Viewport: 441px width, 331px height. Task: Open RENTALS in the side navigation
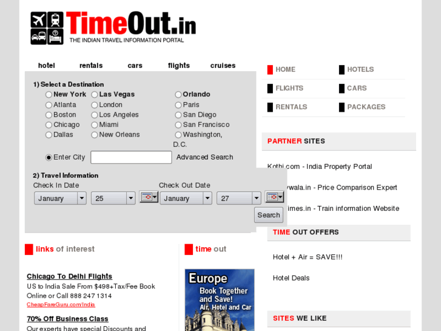(x=291, y=107)
